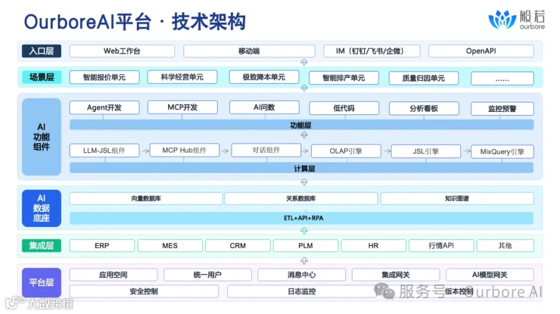Select the AI功能组件 block
The image size is (560, 314).
[42, 137]
